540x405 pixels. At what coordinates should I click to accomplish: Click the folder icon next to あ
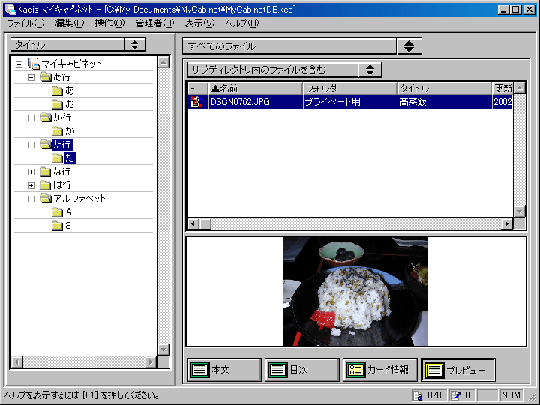(57, 91)
